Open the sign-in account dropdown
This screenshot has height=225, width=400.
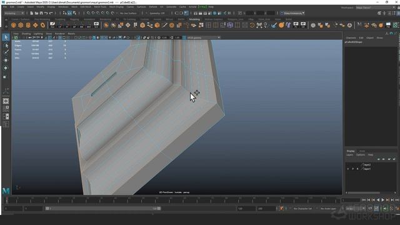[x=292, y=13]
